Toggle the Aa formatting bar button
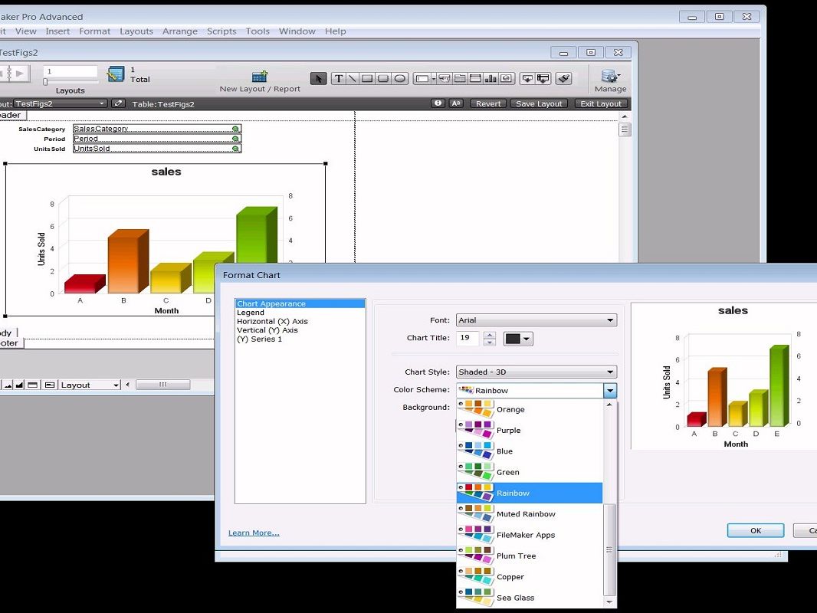817x613 pixels. [x=456, y=103]
